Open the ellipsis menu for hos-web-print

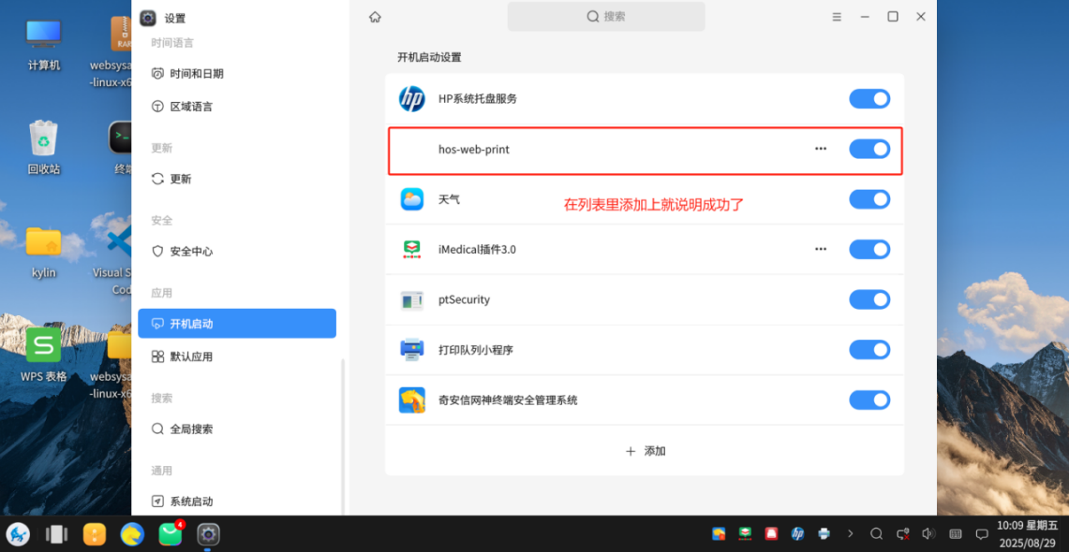click(x=821, y=148)
